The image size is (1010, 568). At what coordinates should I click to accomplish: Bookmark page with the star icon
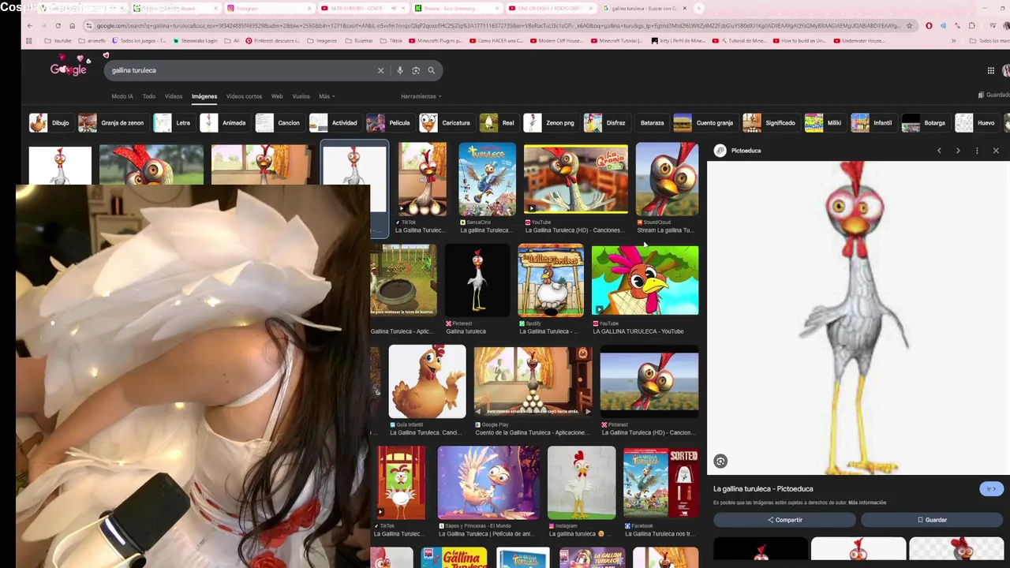point(909,25)
